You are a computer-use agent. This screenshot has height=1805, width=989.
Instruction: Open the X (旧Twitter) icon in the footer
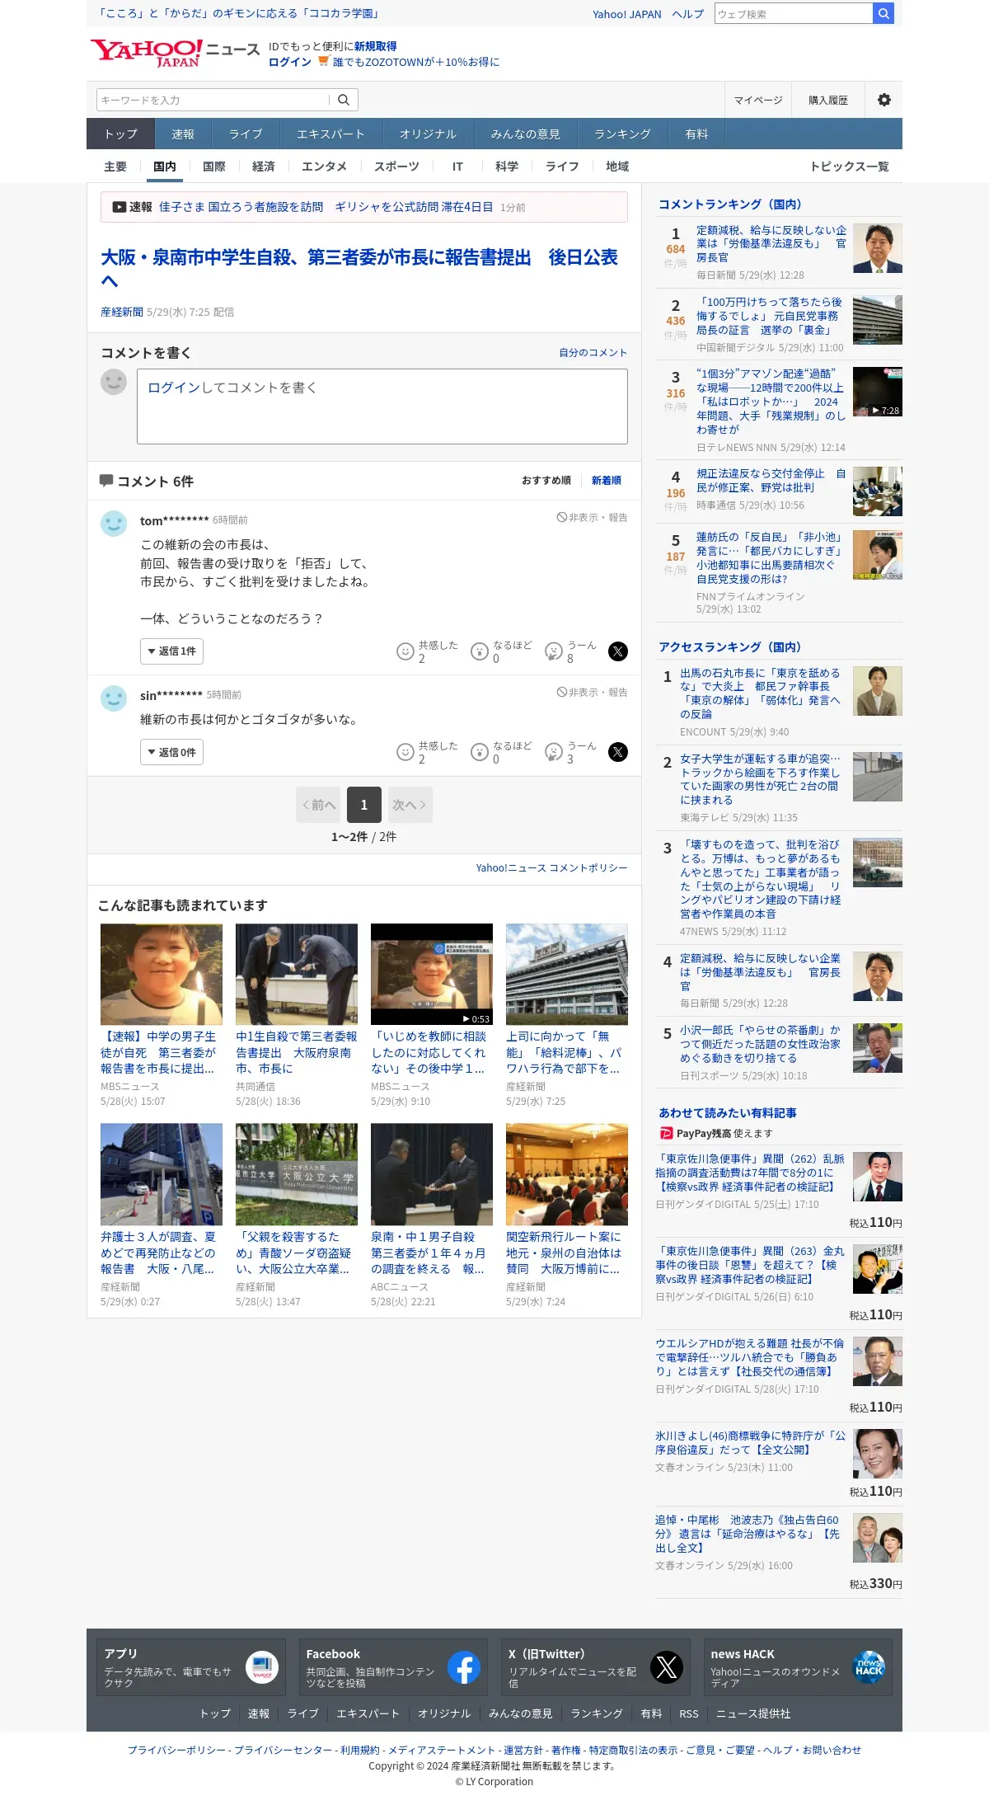coord(667,1667)
